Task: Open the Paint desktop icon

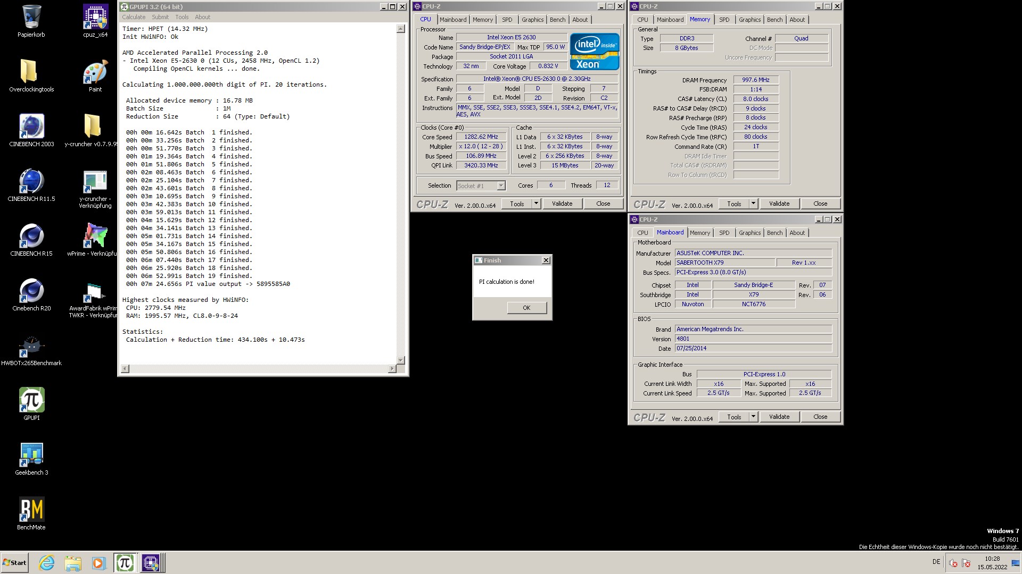Action: click(95, 75)
